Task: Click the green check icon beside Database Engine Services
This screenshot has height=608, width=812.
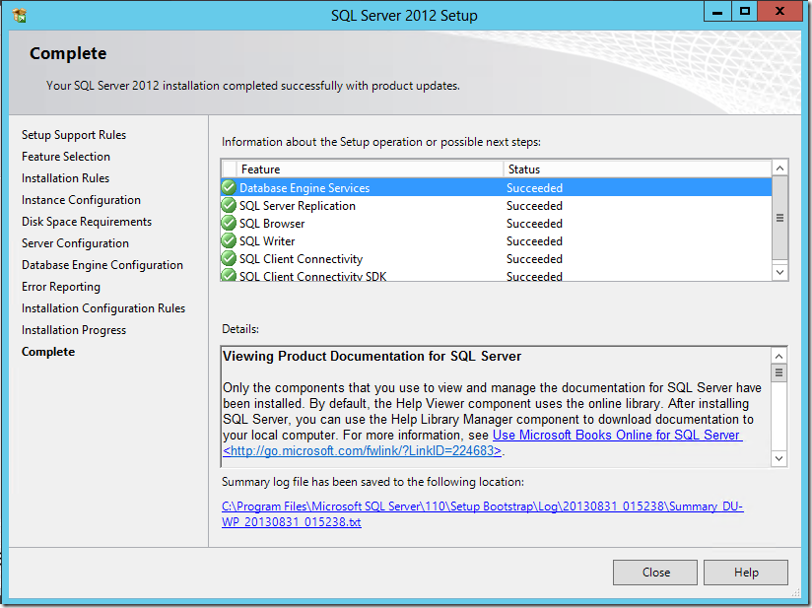Action: [229, 187]
